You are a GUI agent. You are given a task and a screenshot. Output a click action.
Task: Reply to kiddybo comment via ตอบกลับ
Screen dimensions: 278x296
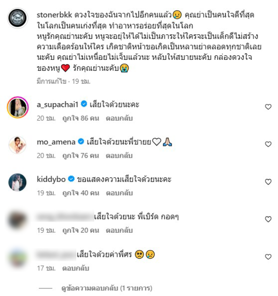[x=119, y=193]
